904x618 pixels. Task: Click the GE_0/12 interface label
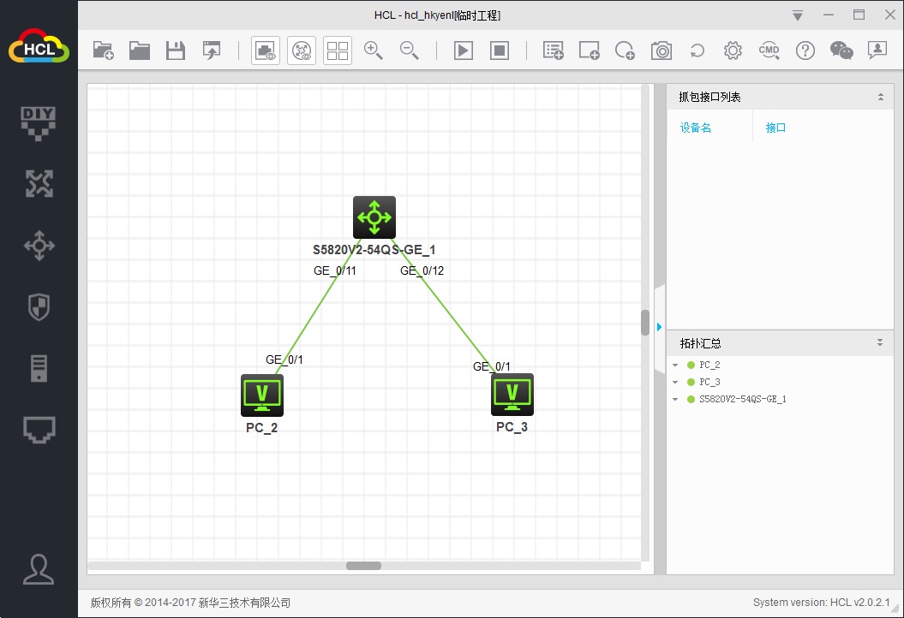click(422, 270)
